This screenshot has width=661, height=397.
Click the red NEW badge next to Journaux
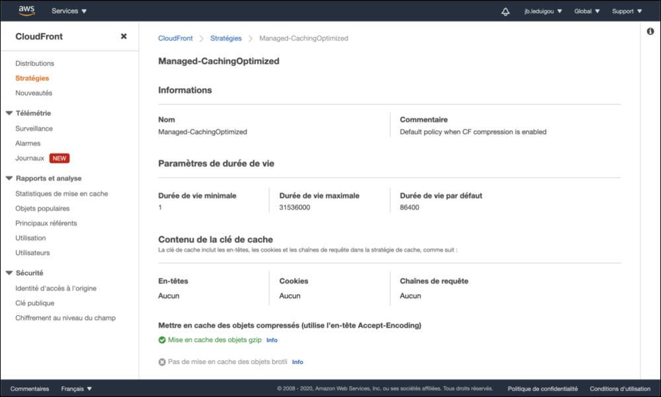[x=59, y=159]
